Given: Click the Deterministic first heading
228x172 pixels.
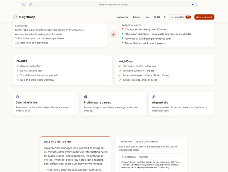Looking at the screenshot, I should (x=27, y=102).
